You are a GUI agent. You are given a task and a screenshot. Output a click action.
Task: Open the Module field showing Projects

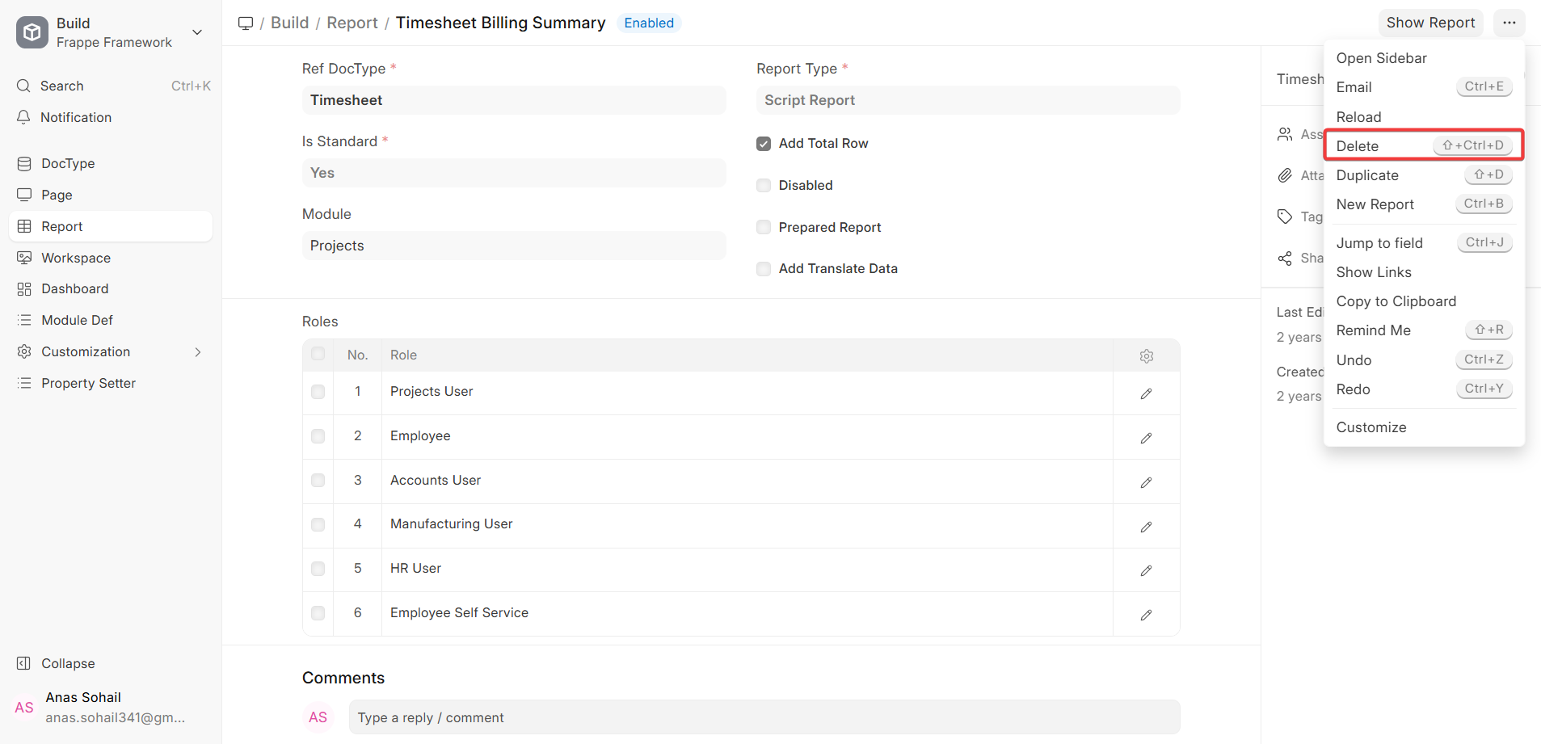(x=514, y=246)
